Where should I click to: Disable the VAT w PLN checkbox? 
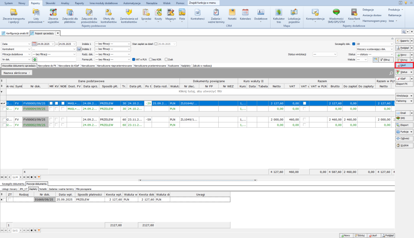tap(134, 59)
